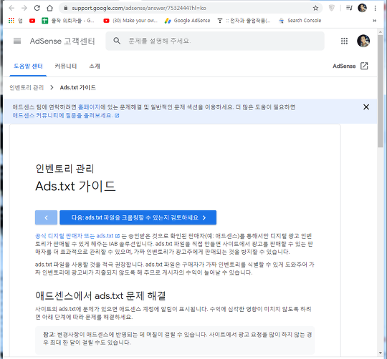Open the browser home page icon

pyautogui.click(x=50, y=8)
